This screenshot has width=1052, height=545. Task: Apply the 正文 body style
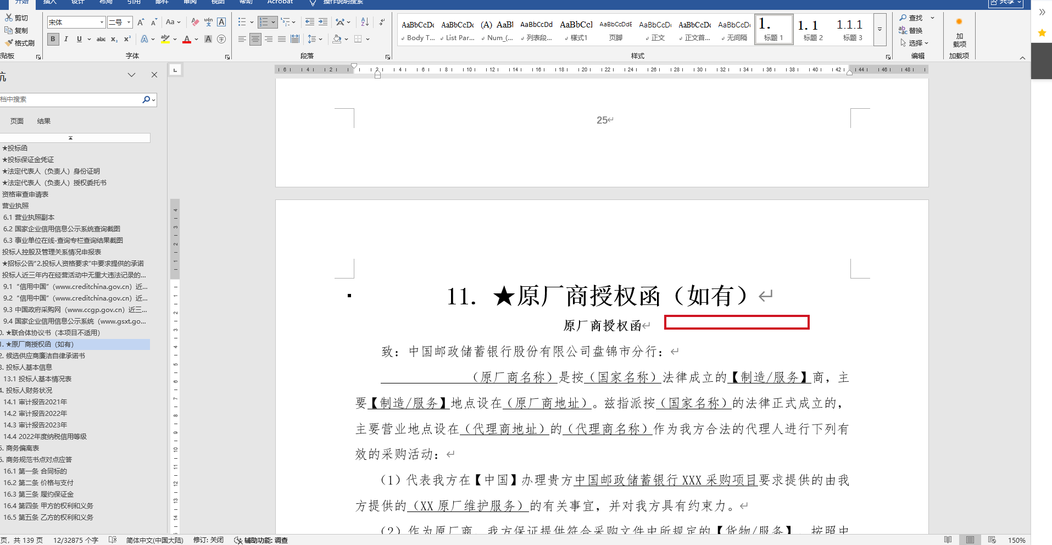tap(655, 29)
